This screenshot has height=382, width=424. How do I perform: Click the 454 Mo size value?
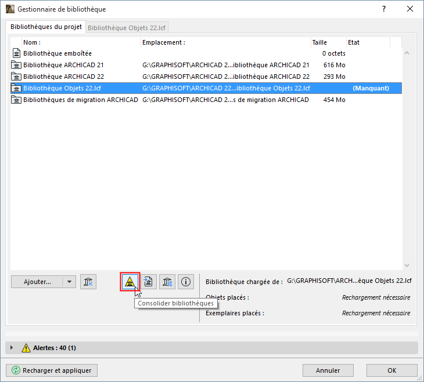click(334, 100)
